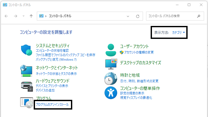Open アカウントの種類の変更 link
The height and width of the screenshot is (117, 208).
click(x=139, y=53)
